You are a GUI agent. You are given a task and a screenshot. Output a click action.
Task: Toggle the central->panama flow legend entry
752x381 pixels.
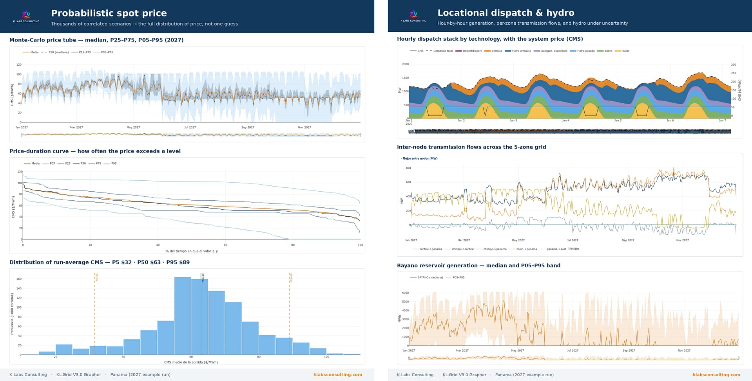(427, 249)
